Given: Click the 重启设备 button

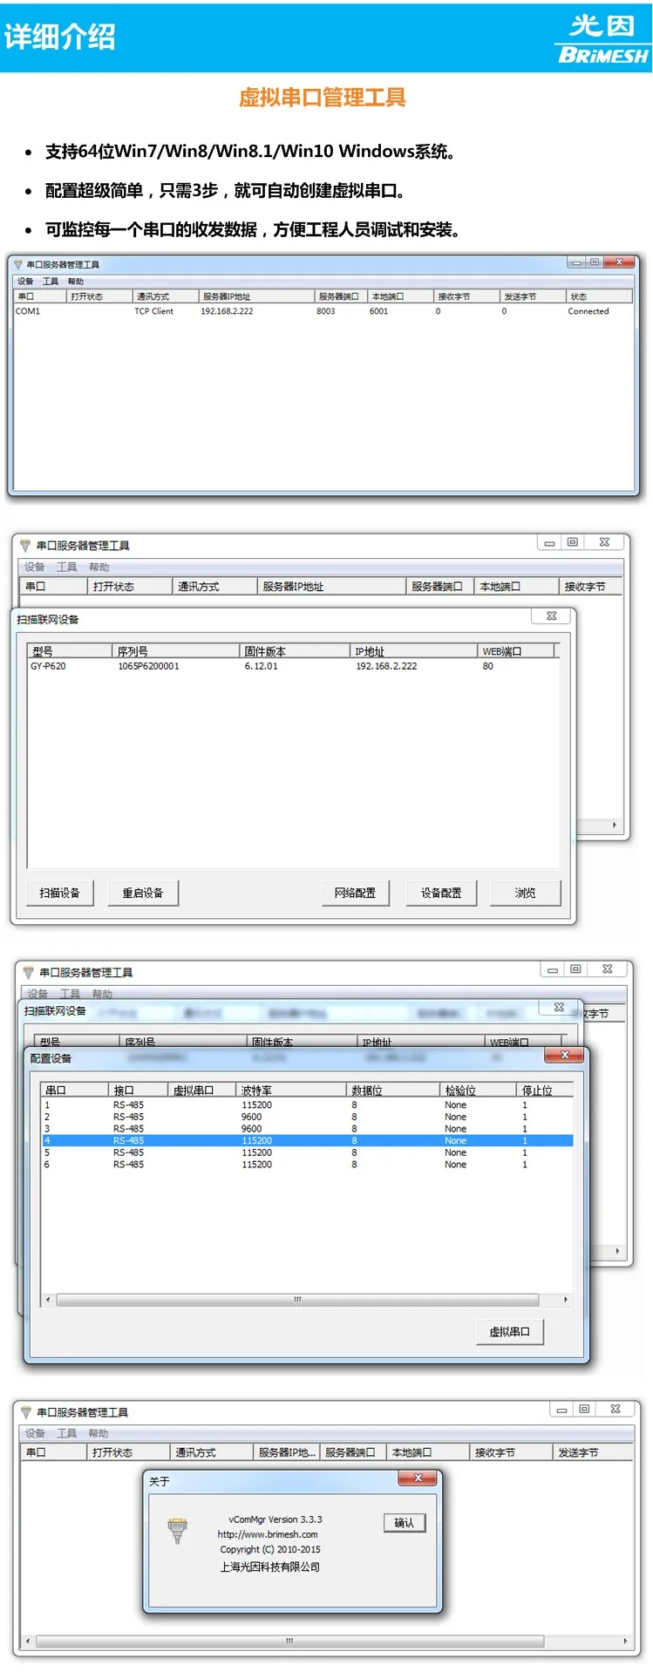Looking at the screenshot, I should coord(143,893).
